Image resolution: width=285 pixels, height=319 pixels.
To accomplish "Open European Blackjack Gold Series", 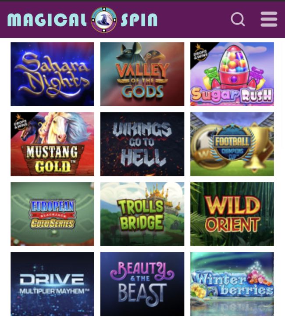I will 53,214.
